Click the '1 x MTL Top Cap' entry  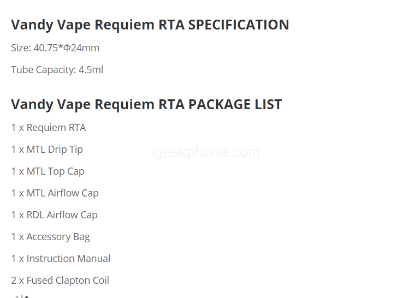point(48,171)
